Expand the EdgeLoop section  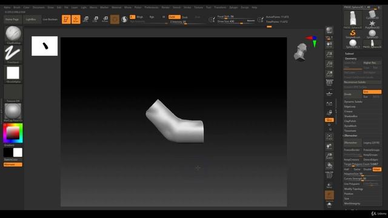coord(350,107)
